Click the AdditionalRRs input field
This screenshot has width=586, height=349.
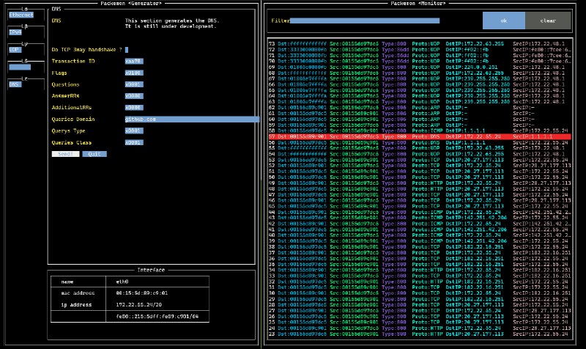point(134,108)
